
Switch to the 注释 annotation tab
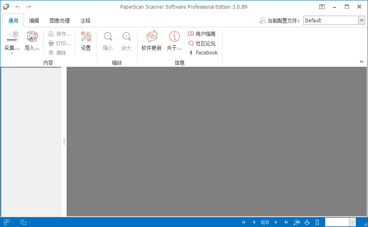(85, 21)
